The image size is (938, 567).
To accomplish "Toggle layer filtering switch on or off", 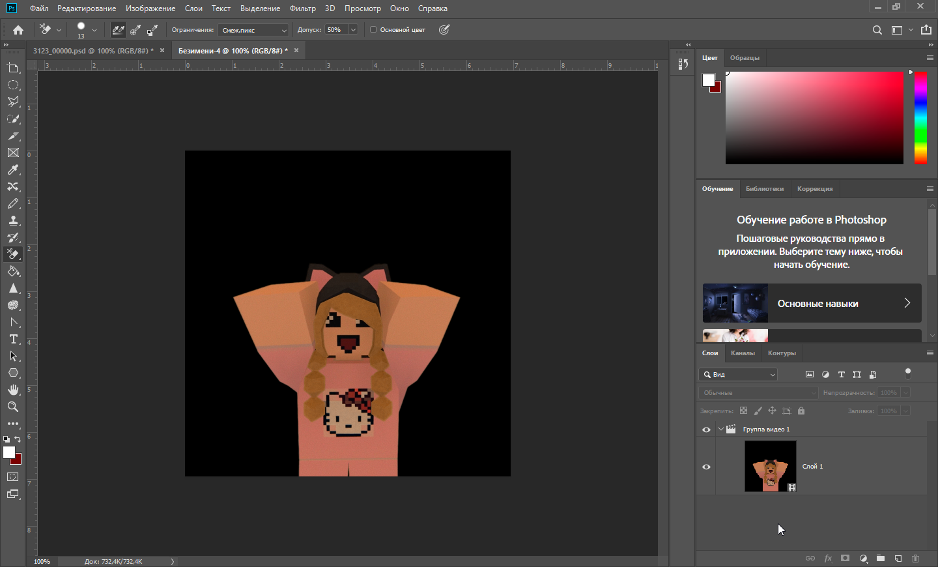I will click(x=908, y=373).
